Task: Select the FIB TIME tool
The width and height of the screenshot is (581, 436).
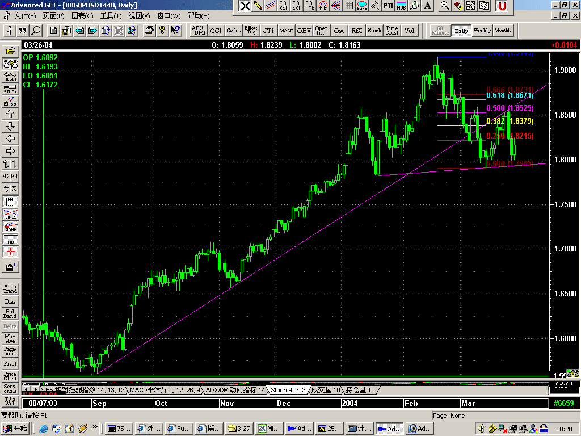Action: [x=309, y=6]
